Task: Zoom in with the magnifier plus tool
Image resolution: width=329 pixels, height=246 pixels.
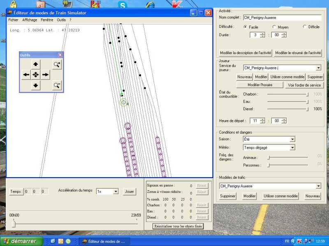Action: pos(57,64)
